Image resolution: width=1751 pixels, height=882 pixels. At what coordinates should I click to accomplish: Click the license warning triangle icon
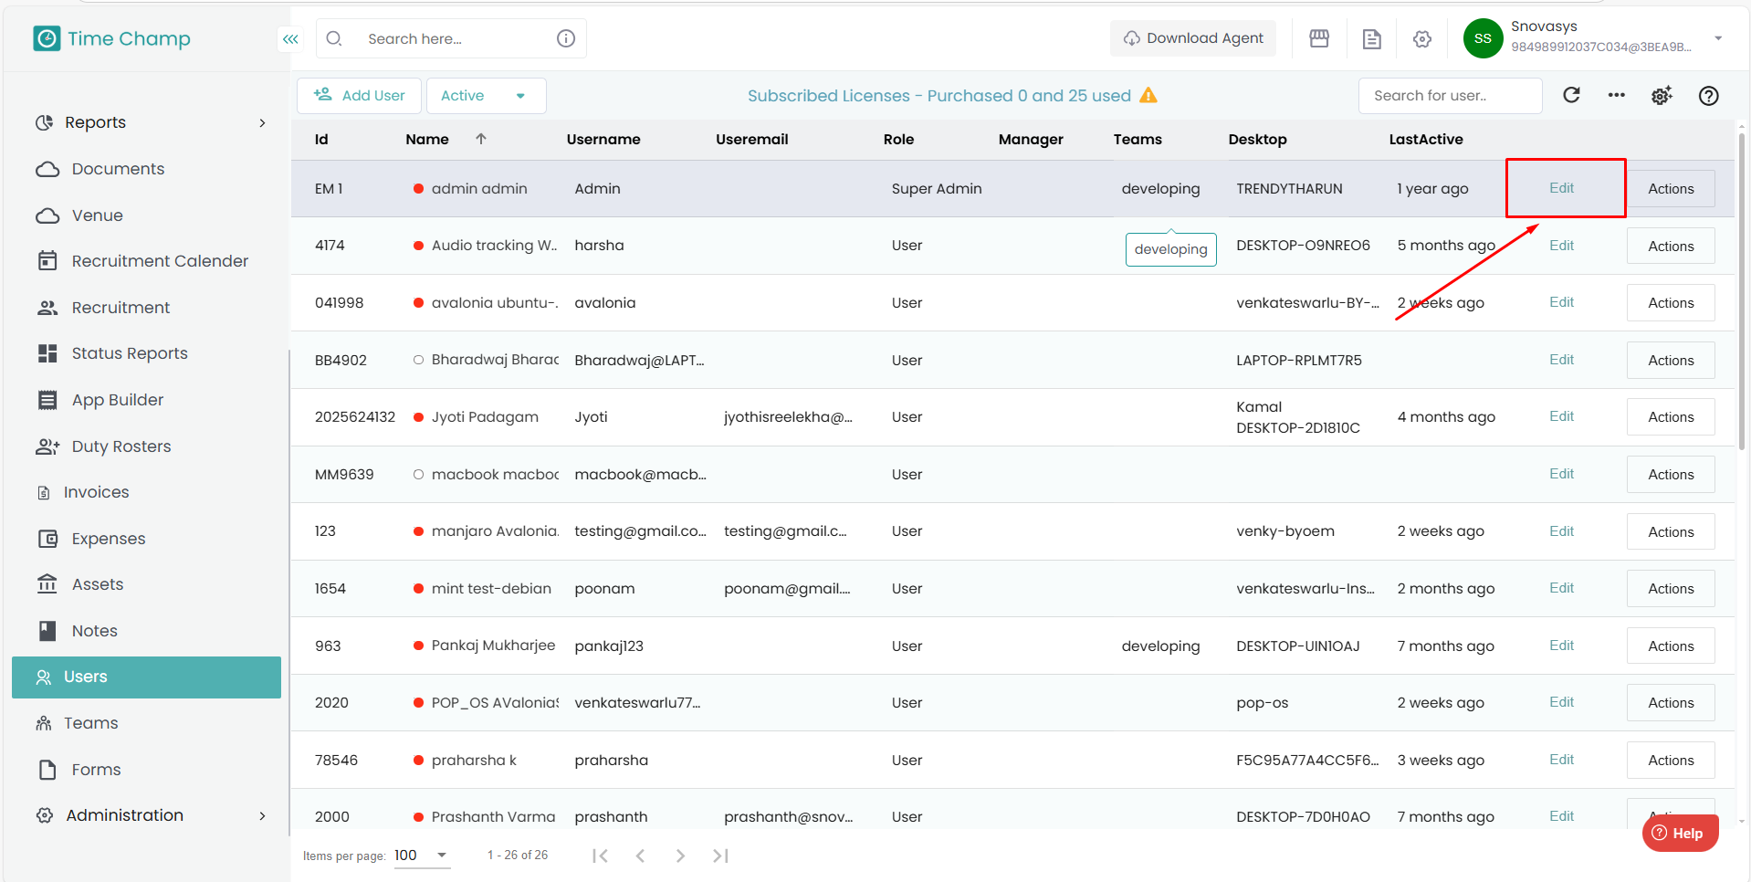[x=1148, y=96]
